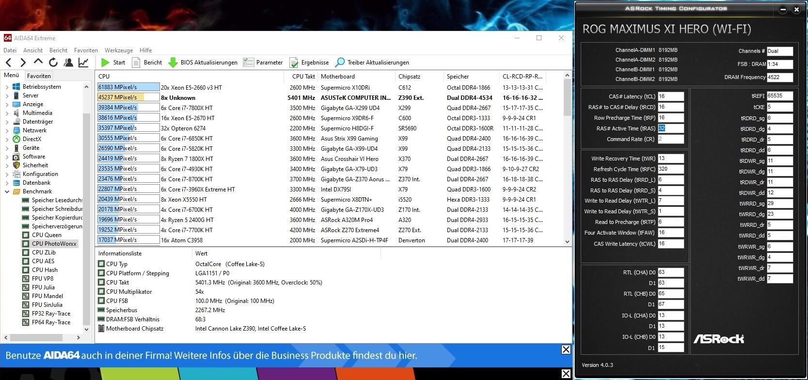Click the 39384 MPixel/s result bar
Image resolution: width=808 pixels, height=380 pixels.
coord(128,108)
